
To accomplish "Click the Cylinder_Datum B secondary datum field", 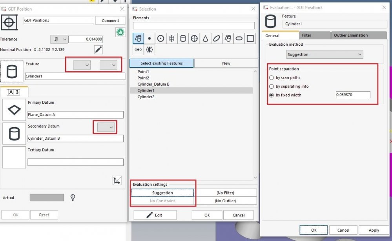I will 75,138.
